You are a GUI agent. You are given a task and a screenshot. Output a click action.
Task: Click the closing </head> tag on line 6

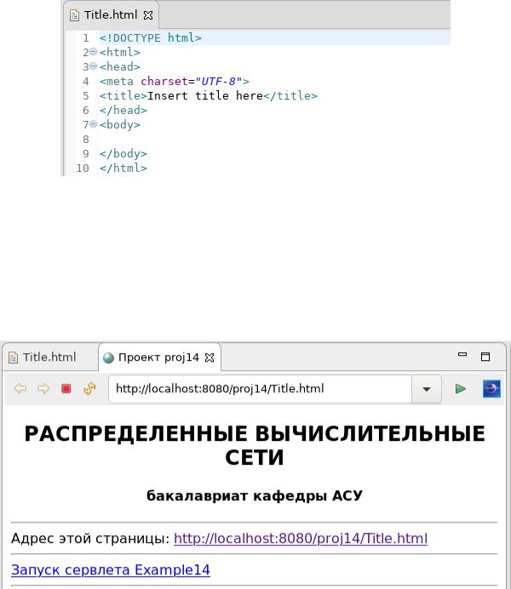pyautogui.click(x=123, y=110)
